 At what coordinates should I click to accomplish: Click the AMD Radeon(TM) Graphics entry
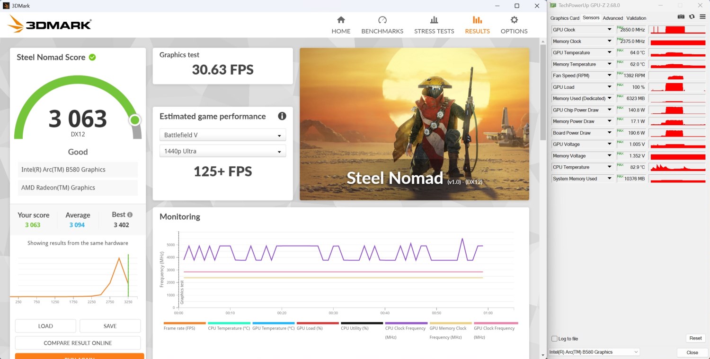click(x=78, y=188)
